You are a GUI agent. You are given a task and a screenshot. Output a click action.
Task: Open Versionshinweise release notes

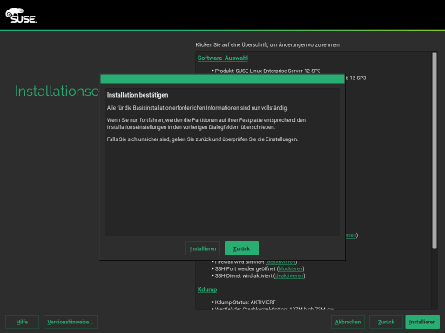coord(71,322)
